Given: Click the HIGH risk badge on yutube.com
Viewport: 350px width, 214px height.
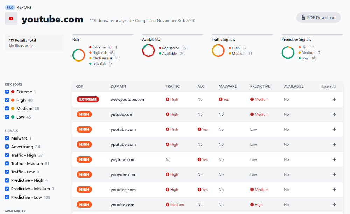Looking at the screenshot, I should click(84, 114).
